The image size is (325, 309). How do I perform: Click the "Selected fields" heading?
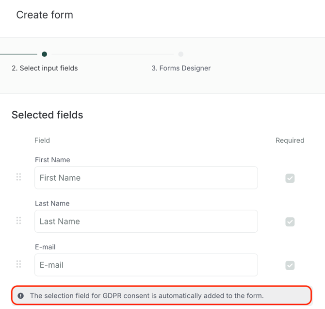click(x=48, y=115)
